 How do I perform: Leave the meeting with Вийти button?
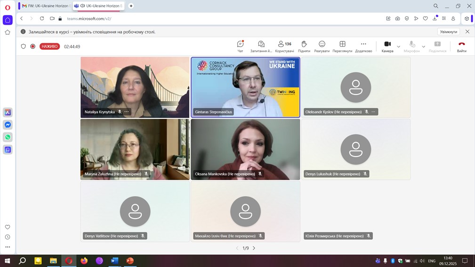[461, 46]
